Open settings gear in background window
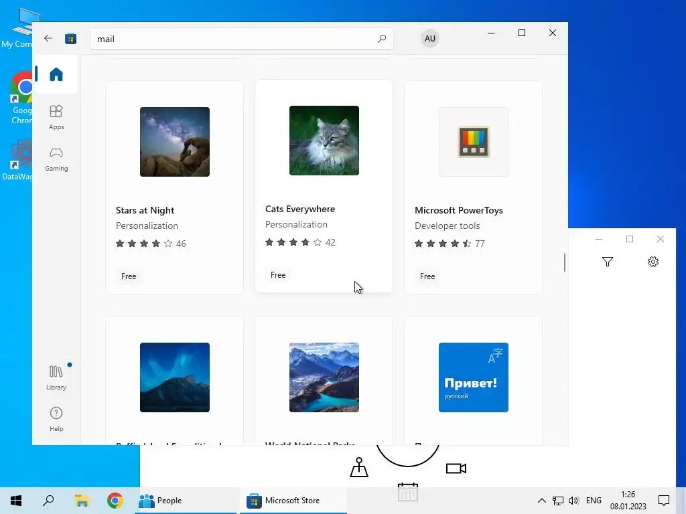Image resolution: width=686 pixels, height=514 pixels. pos(653,262)
